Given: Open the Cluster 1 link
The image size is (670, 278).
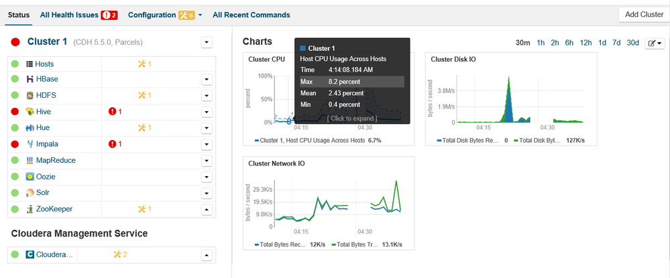Looking at the screenshot, I should pos(47,42).
